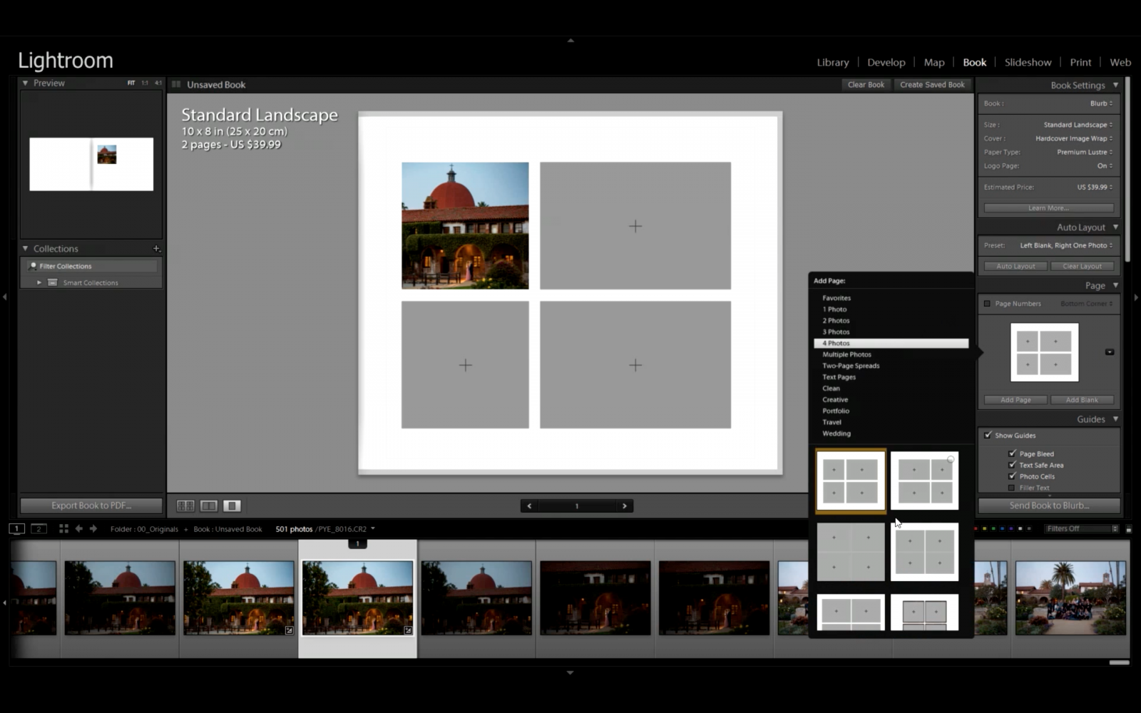Disable the Page Bleed checkbox
Screen dimensions: 1141x713
(x=1013, y=453)
